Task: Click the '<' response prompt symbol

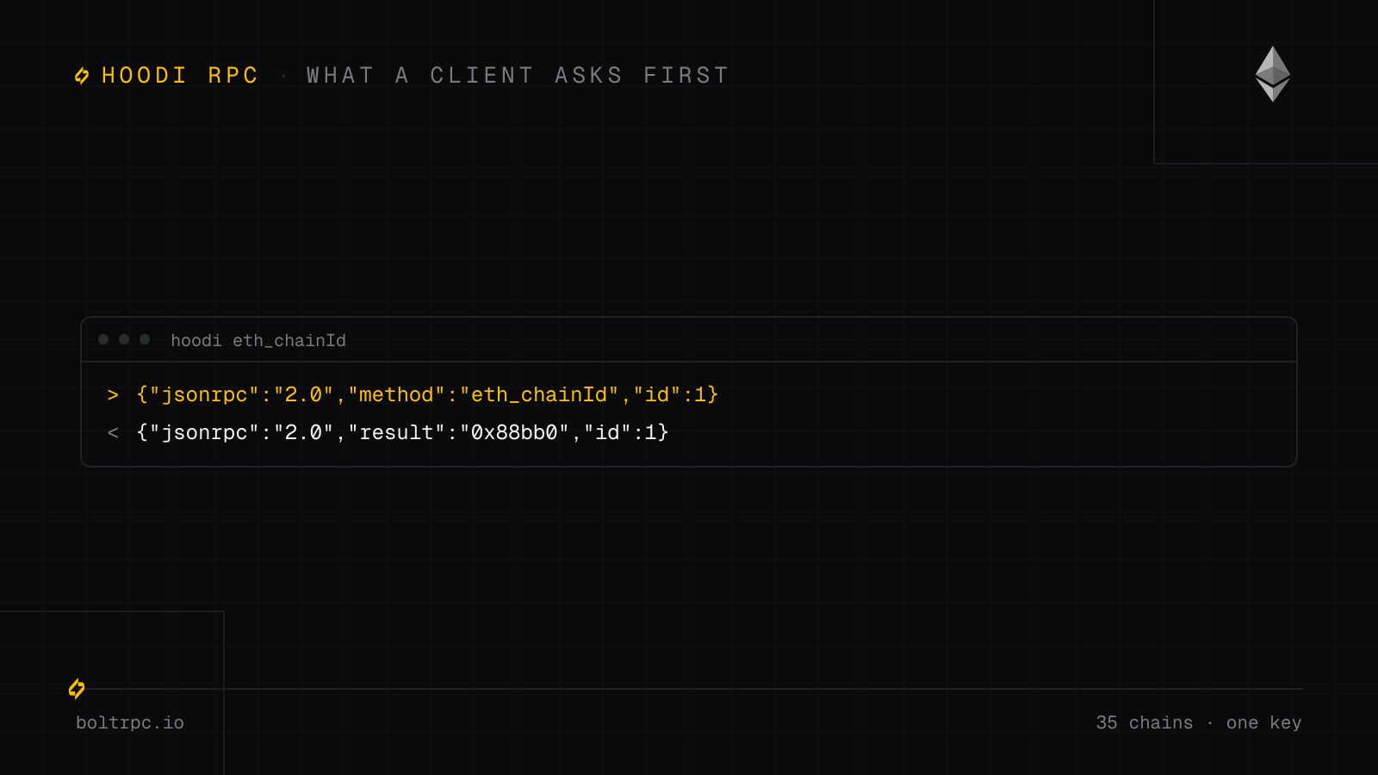Action: pos(113,432)
